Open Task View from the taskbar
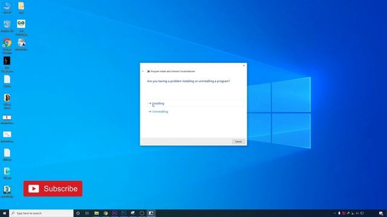The width and height of the screenshot is (387, 217). pos(87,213)
